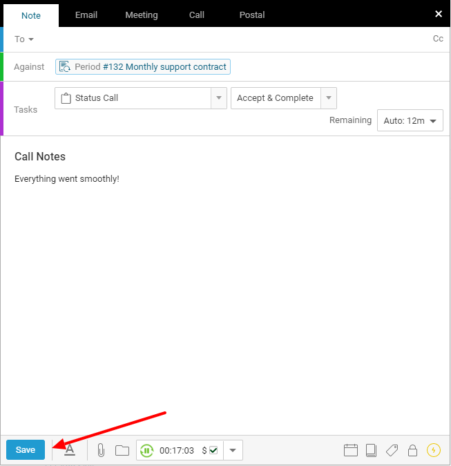The image size is (451, 466).
Task: Open the text formatting options icon
Action: pyautogui.click(x=70, y=450)
